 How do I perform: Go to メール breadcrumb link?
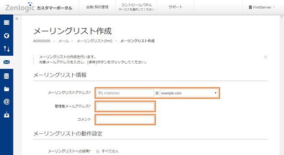(63, 41)
